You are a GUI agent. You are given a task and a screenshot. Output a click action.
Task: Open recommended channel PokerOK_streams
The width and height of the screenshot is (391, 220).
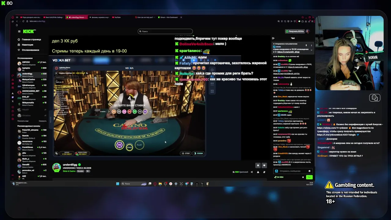click(x=32, y=131)
